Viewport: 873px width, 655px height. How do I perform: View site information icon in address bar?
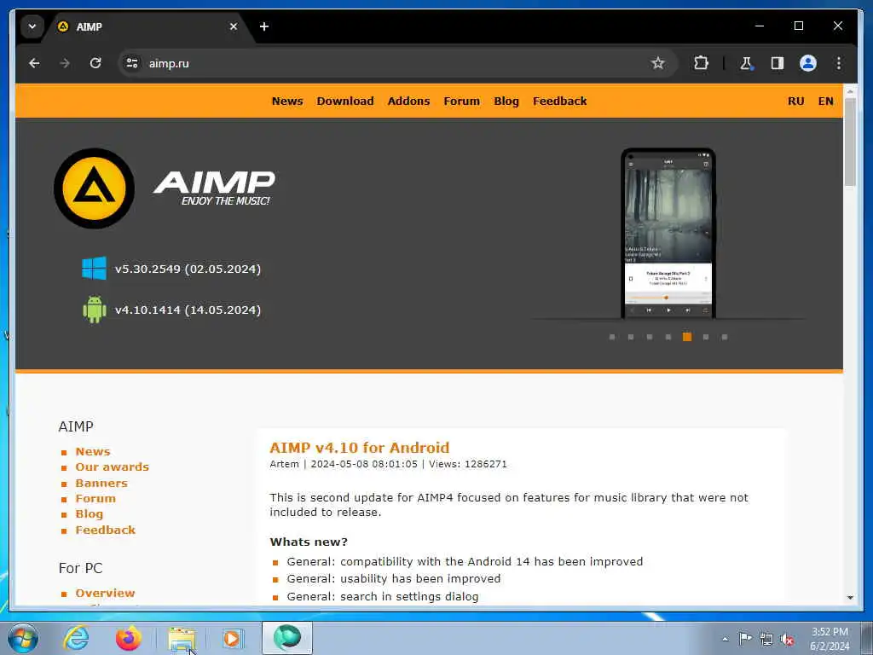point(132,63)
